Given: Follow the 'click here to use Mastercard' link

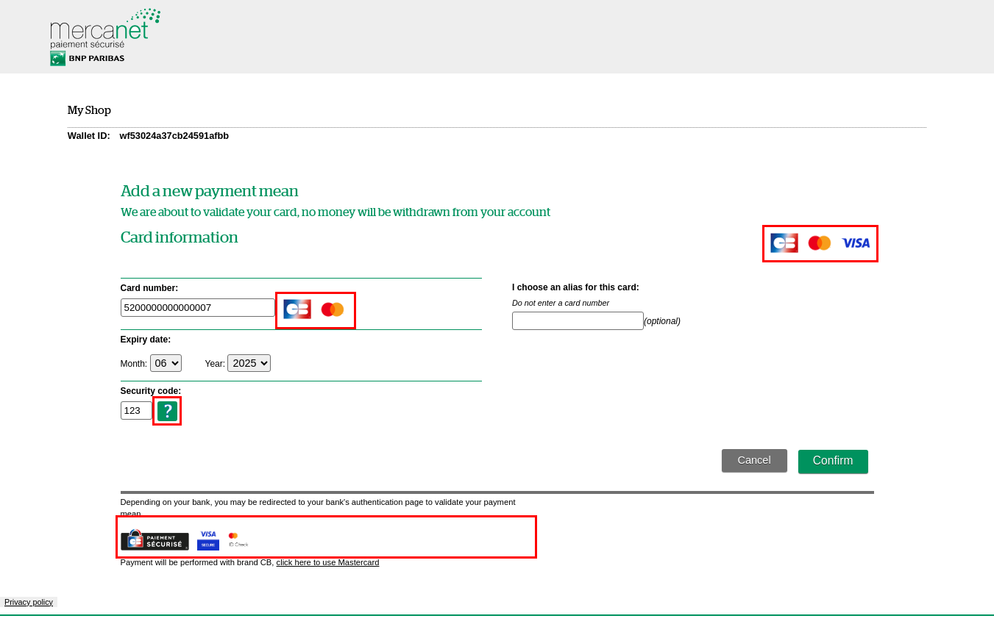Looking at the screenshot, I should (327, 562).
